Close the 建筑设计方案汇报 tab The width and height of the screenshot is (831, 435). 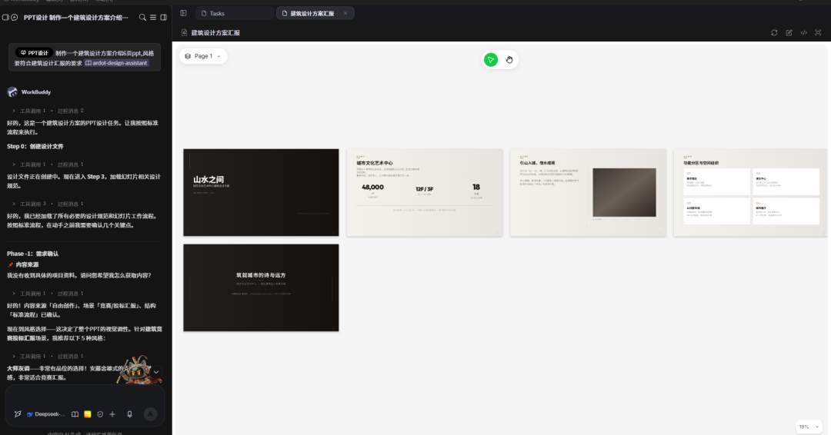click(x=345, y=13)
